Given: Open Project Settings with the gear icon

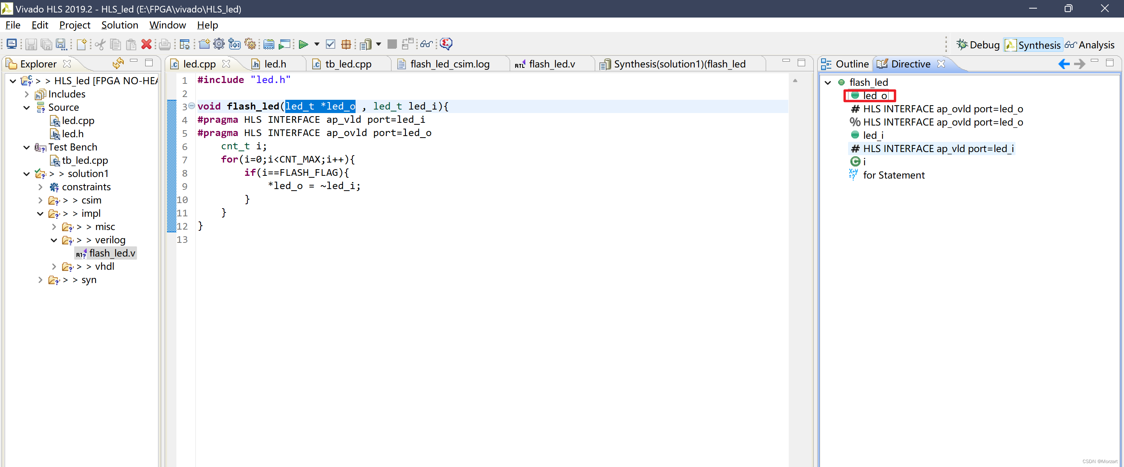Looking at the screenshot, I should point(219,44).
